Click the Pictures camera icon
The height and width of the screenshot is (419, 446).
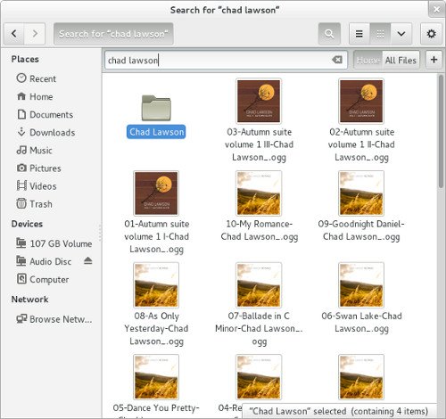pos(21,168)
